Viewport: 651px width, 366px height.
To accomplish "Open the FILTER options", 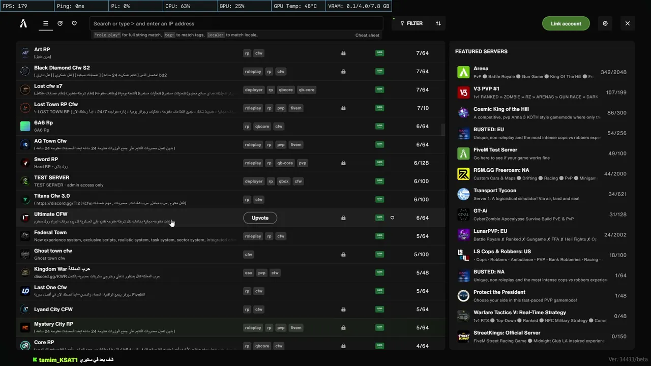I will click(x=411, y=23).
